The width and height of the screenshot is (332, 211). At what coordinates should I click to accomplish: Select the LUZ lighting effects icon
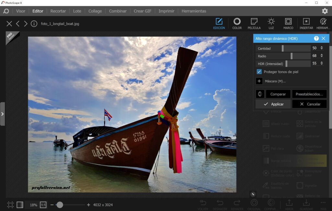271,23
